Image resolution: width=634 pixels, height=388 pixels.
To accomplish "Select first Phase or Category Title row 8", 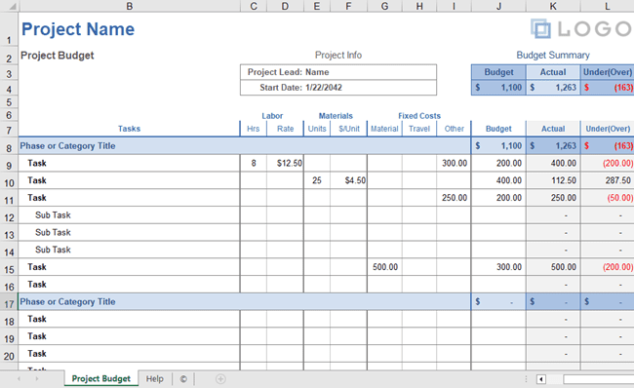I will click(x=245, y=146).
